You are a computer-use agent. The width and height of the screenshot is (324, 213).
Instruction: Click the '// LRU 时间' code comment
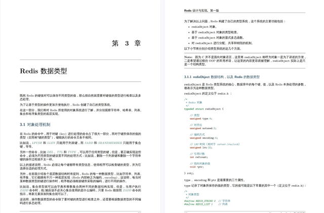[215, 144]
